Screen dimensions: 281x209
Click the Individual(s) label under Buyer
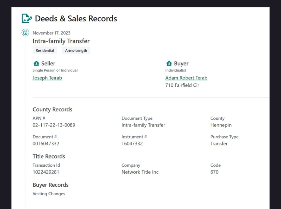[176, 70]
